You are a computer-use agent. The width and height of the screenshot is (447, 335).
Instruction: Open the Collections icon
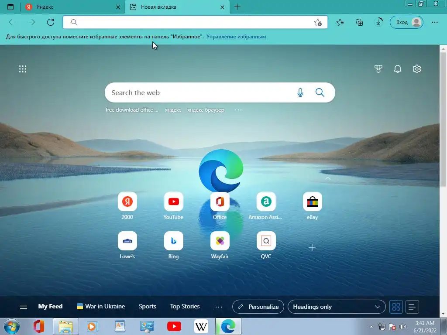(x=359, y=22)
